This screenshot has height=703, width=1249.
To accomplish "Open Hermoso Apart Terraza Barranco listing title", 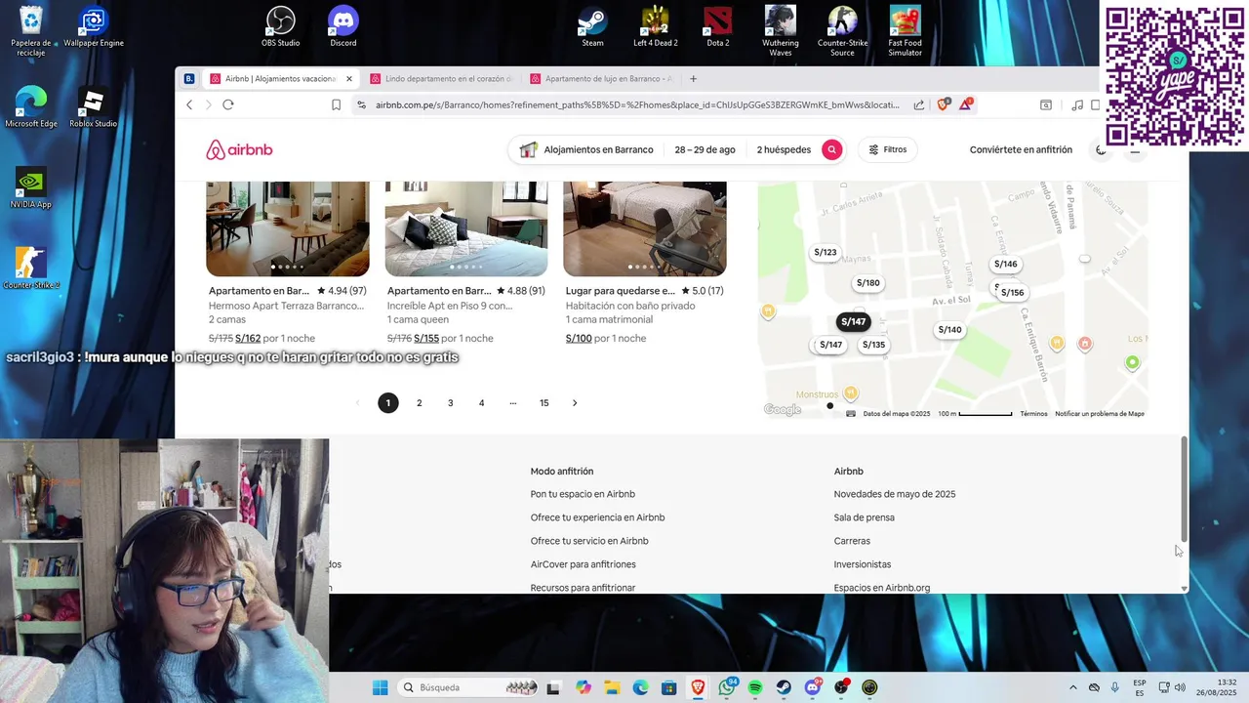I will [286, 306].
